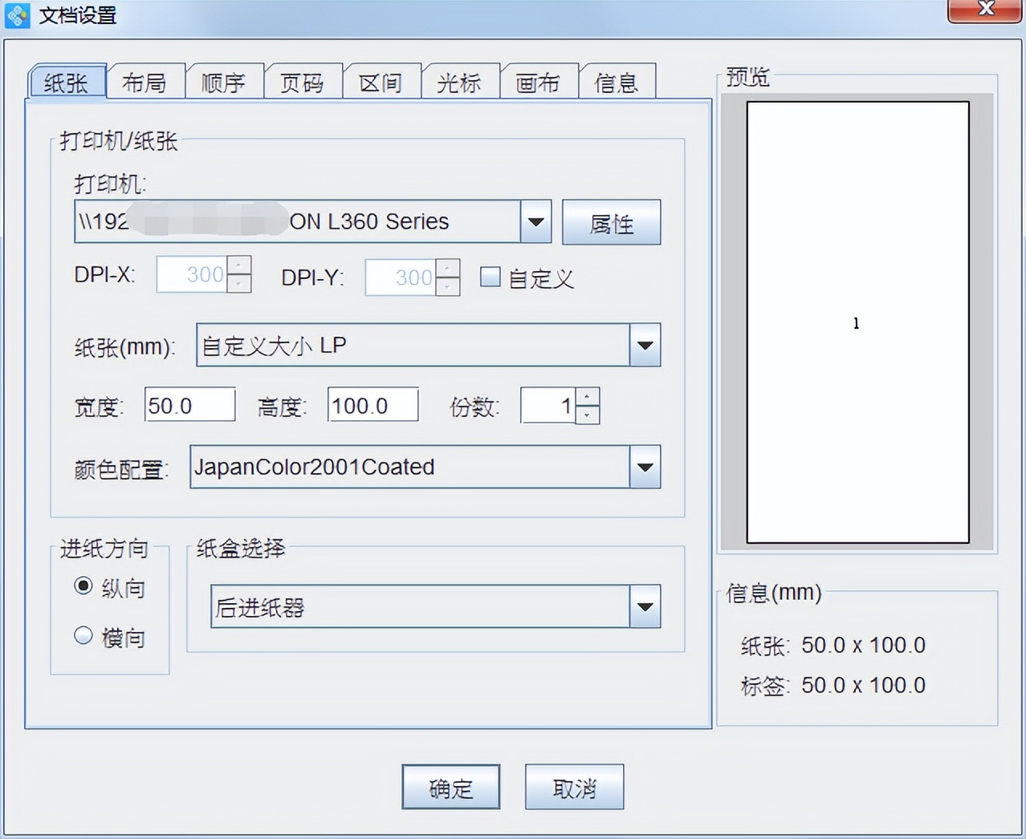Increase 份数 using the up stepper arrow
Screen dimensions: 1026x839
coord(587,398)
